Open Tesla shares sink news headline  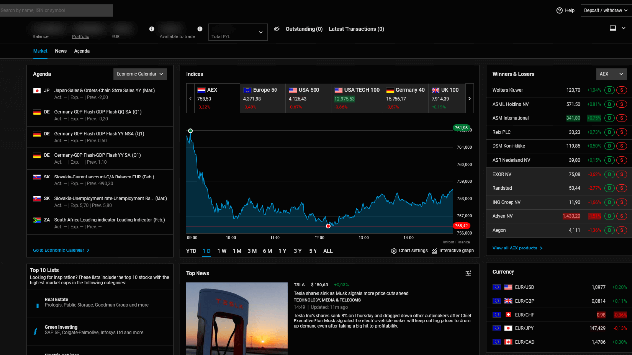351,293
